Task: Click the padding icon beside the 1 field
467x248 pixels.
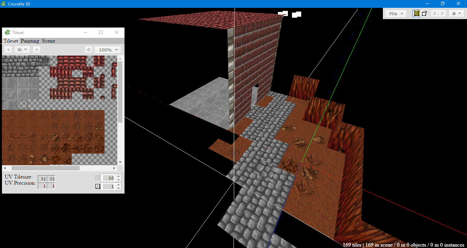Action: tap(97, 186)
